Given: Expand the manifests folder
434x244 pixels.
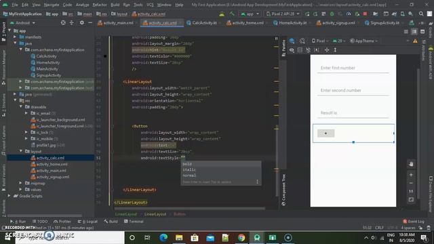Looking at the screenshot, I should point(15,37).
